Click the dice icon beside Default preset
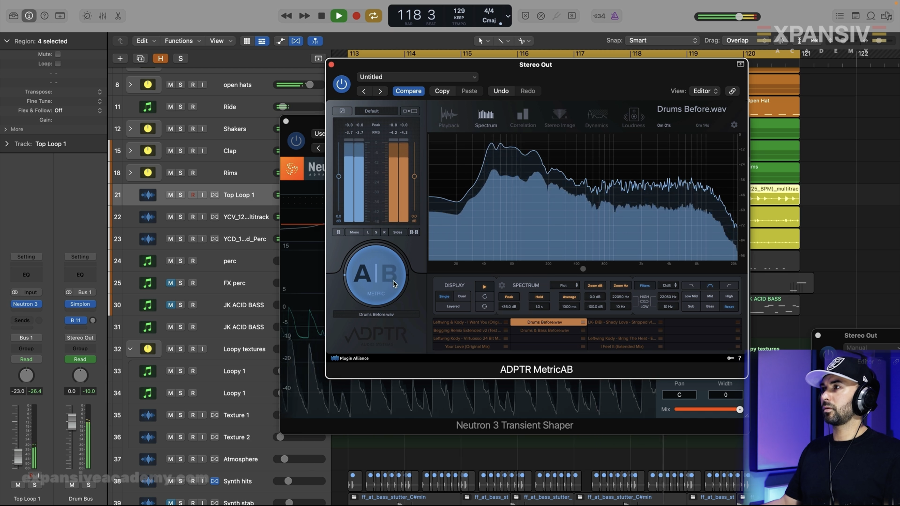This screenshot has height=506, width=900. point(342,111)
